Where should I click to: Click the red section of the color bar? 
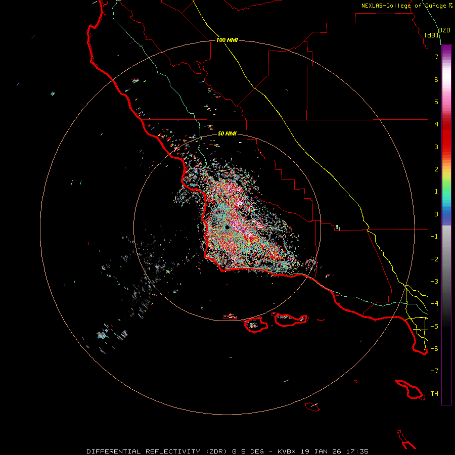click(446, 136)
